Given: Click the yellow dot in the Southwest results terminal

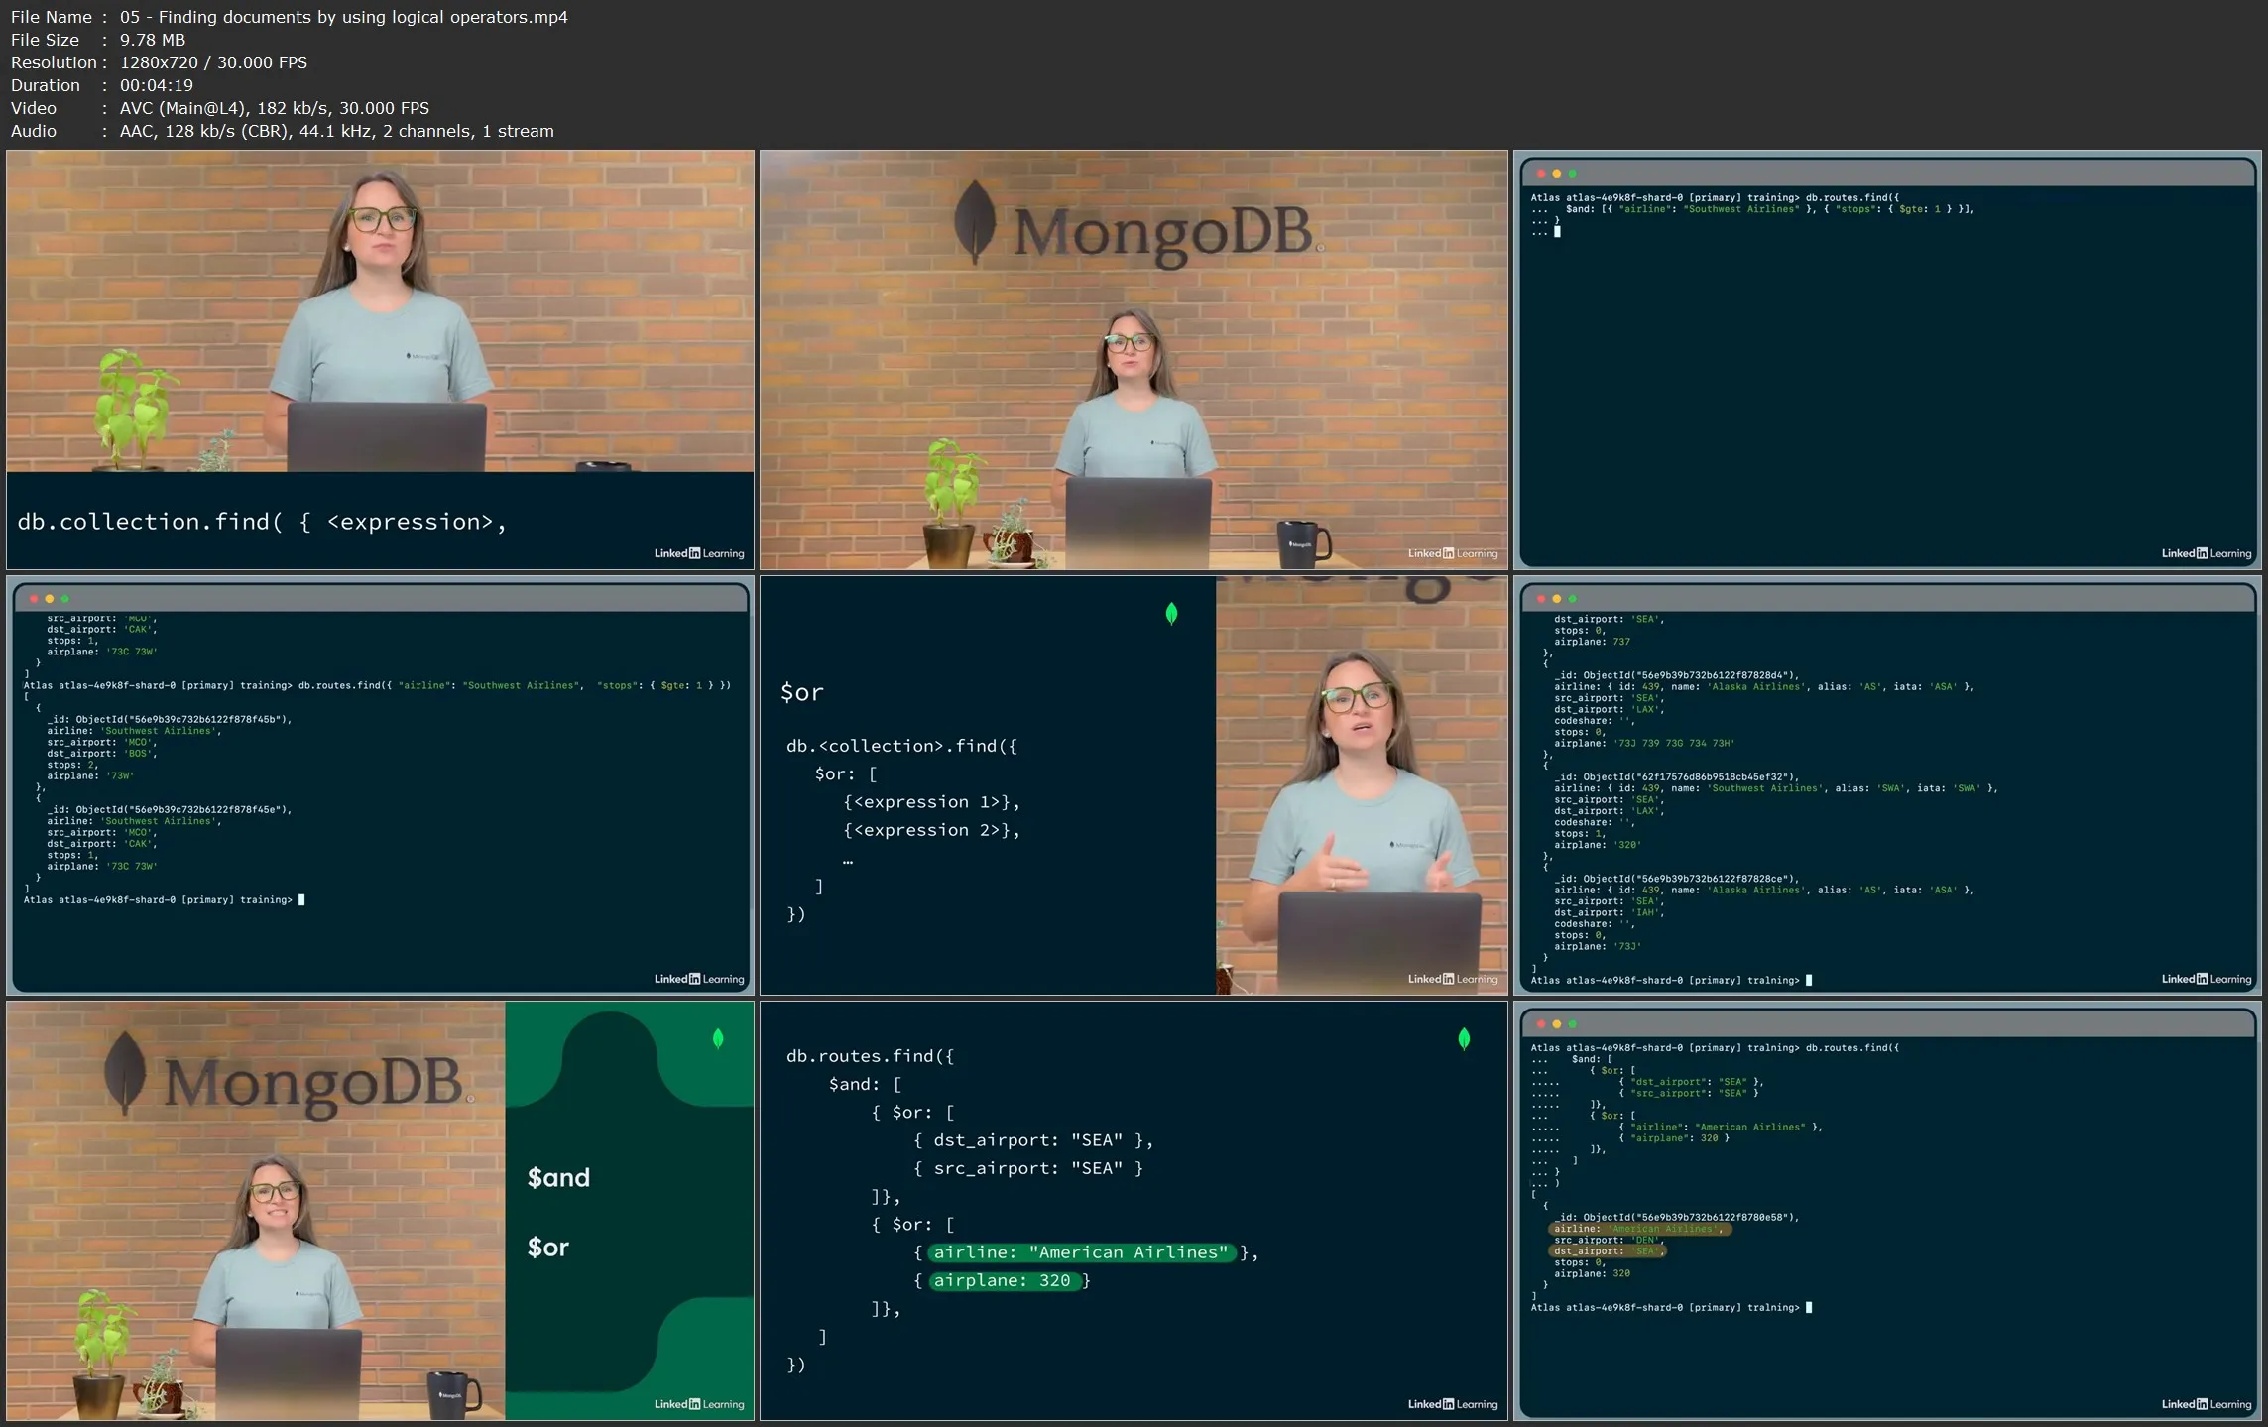Looking at the screenshot, I should 49,599.
